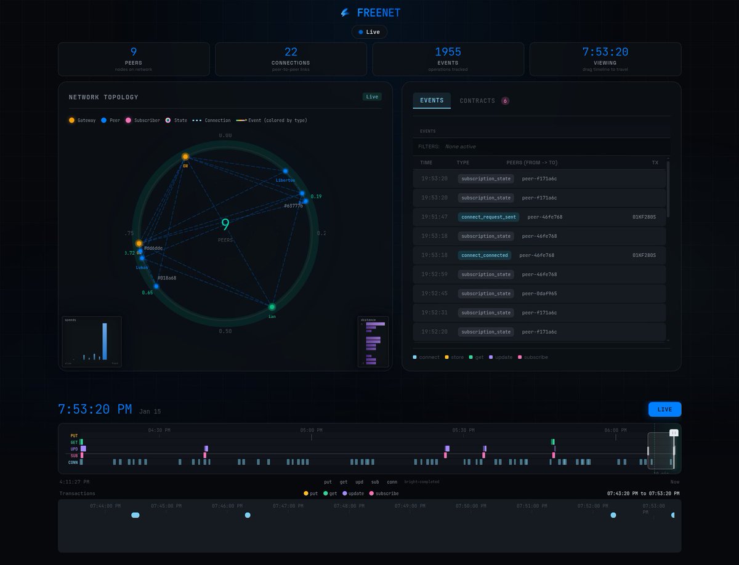
Task: Click the orange Gateway legend dot
Action: (x=71, y=121)
